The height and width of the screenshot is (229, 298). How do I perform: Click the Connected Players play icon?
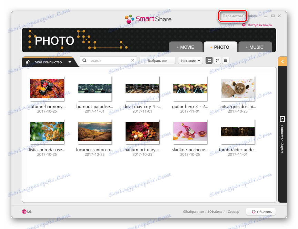(x=282, y=119)
